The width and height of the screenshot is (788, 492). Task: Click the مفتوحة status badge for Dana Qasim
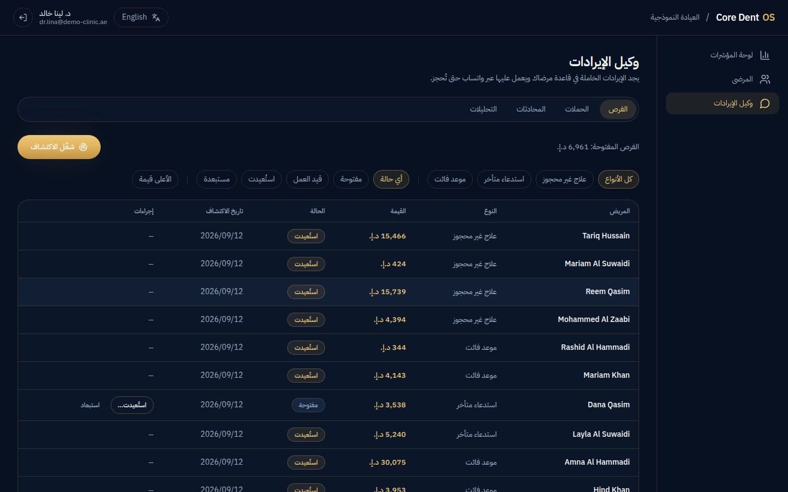[308, 405]
